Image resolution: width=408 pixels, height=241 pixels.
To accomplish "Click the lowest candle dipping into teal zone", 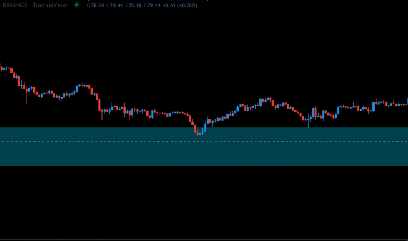I will pos(198,133).
